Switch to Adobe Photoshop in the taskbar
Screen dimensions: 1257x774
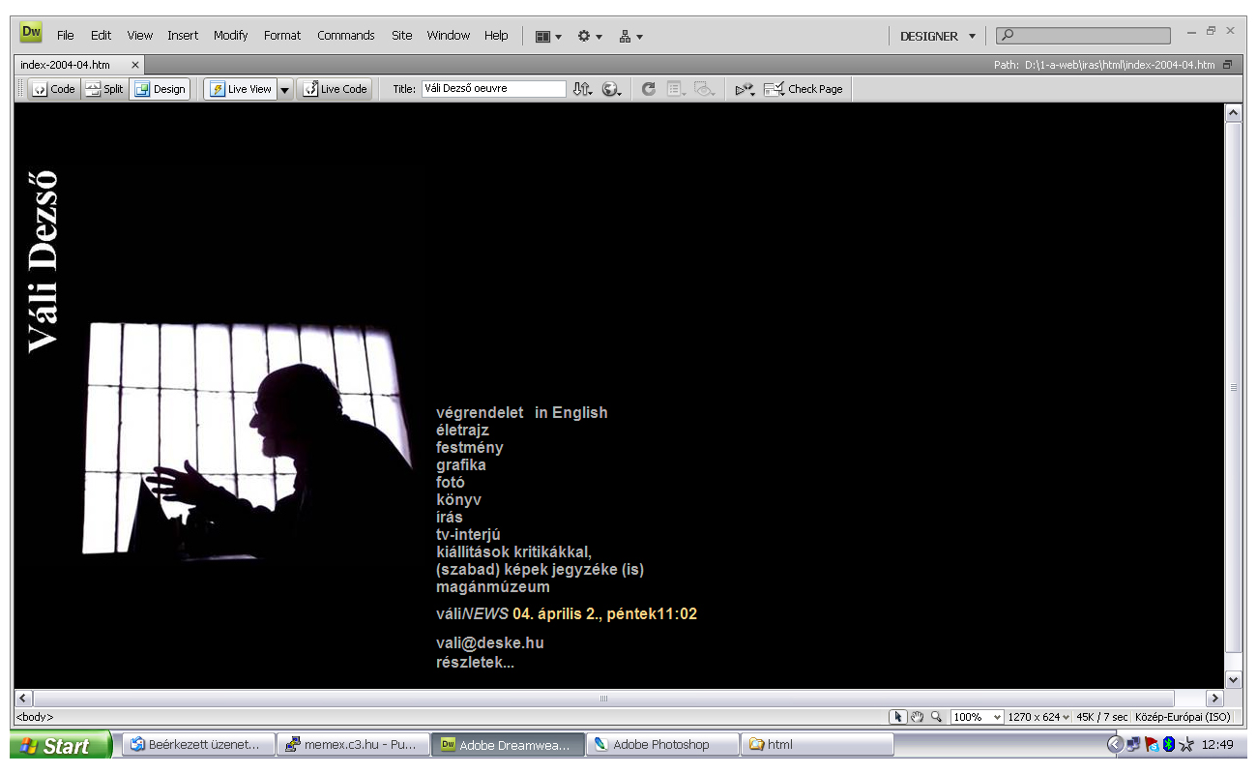pyautogui.click(x=661, y=745)
